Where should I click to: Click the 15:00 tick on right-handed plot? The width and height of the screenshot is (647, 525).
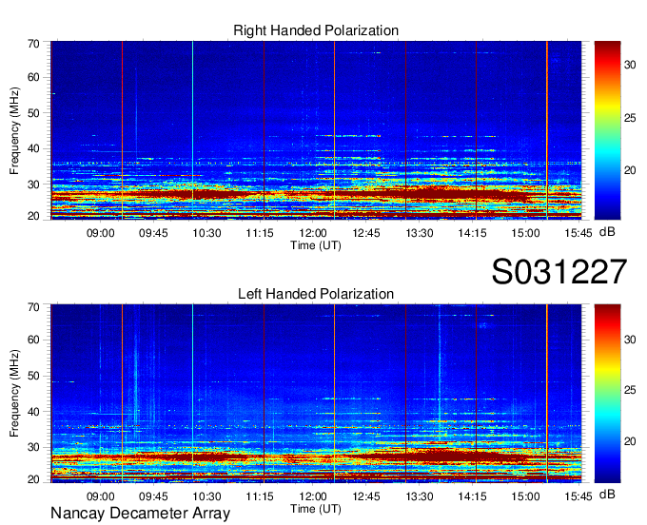[525, 233]
